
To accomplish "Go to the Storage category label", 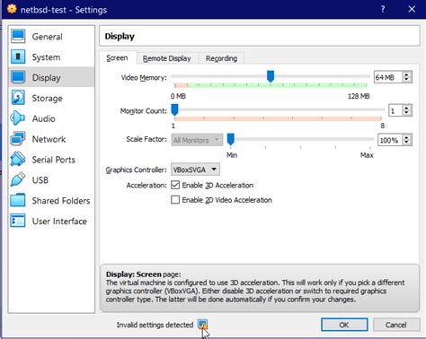I will tap(48, 99).
